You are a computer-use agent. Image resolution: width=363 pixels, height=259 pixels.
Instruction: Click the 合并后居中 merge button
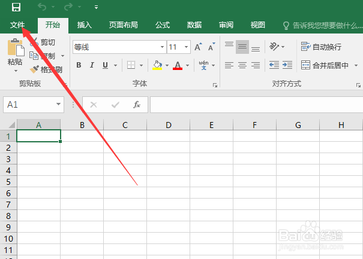coord(325,65)
